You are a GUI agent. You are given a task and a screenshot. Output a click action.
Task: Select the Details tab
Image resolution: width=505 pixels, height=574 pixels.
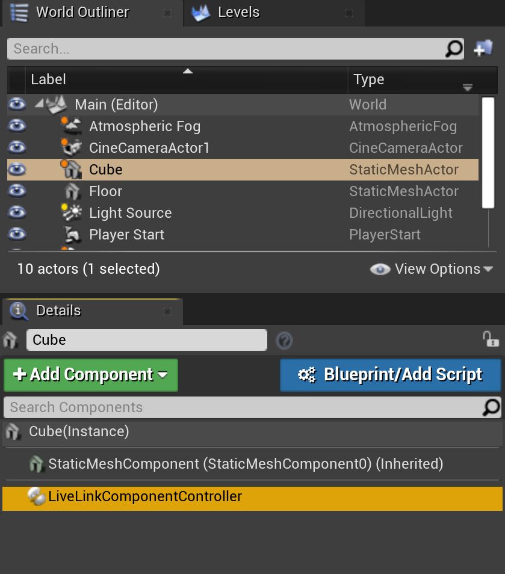pos(58,310)
